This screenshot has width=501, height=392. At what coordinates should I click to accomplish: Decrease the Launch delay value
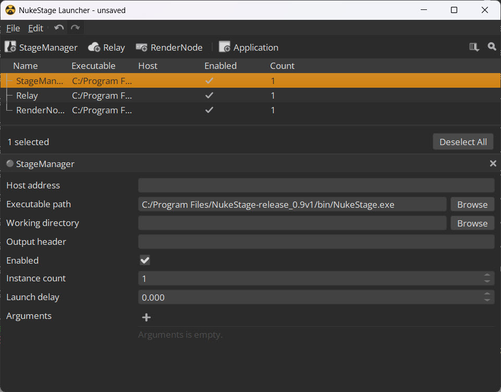(487, 300)
